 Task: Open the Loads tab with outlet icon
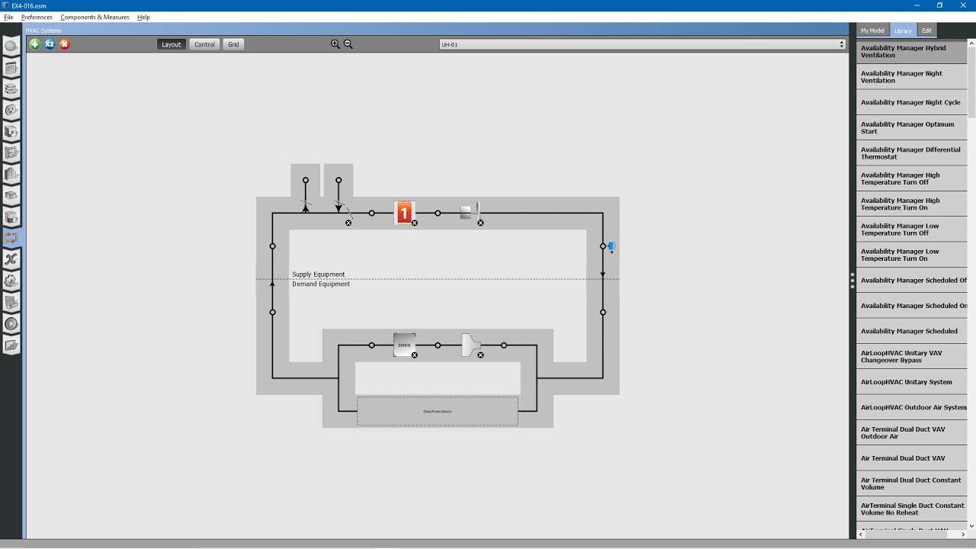pos(11,111)
